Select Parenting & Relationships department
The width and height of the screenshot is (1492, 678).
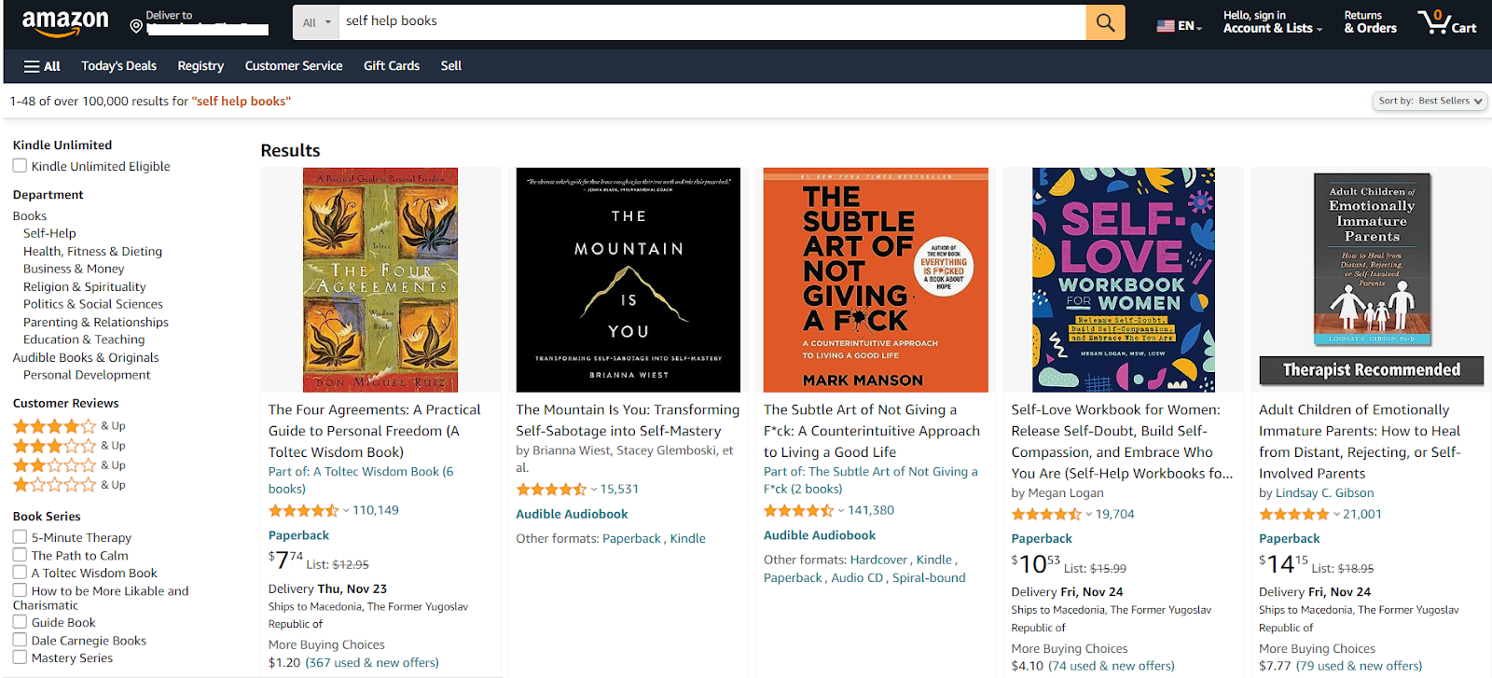coord(96,322)
